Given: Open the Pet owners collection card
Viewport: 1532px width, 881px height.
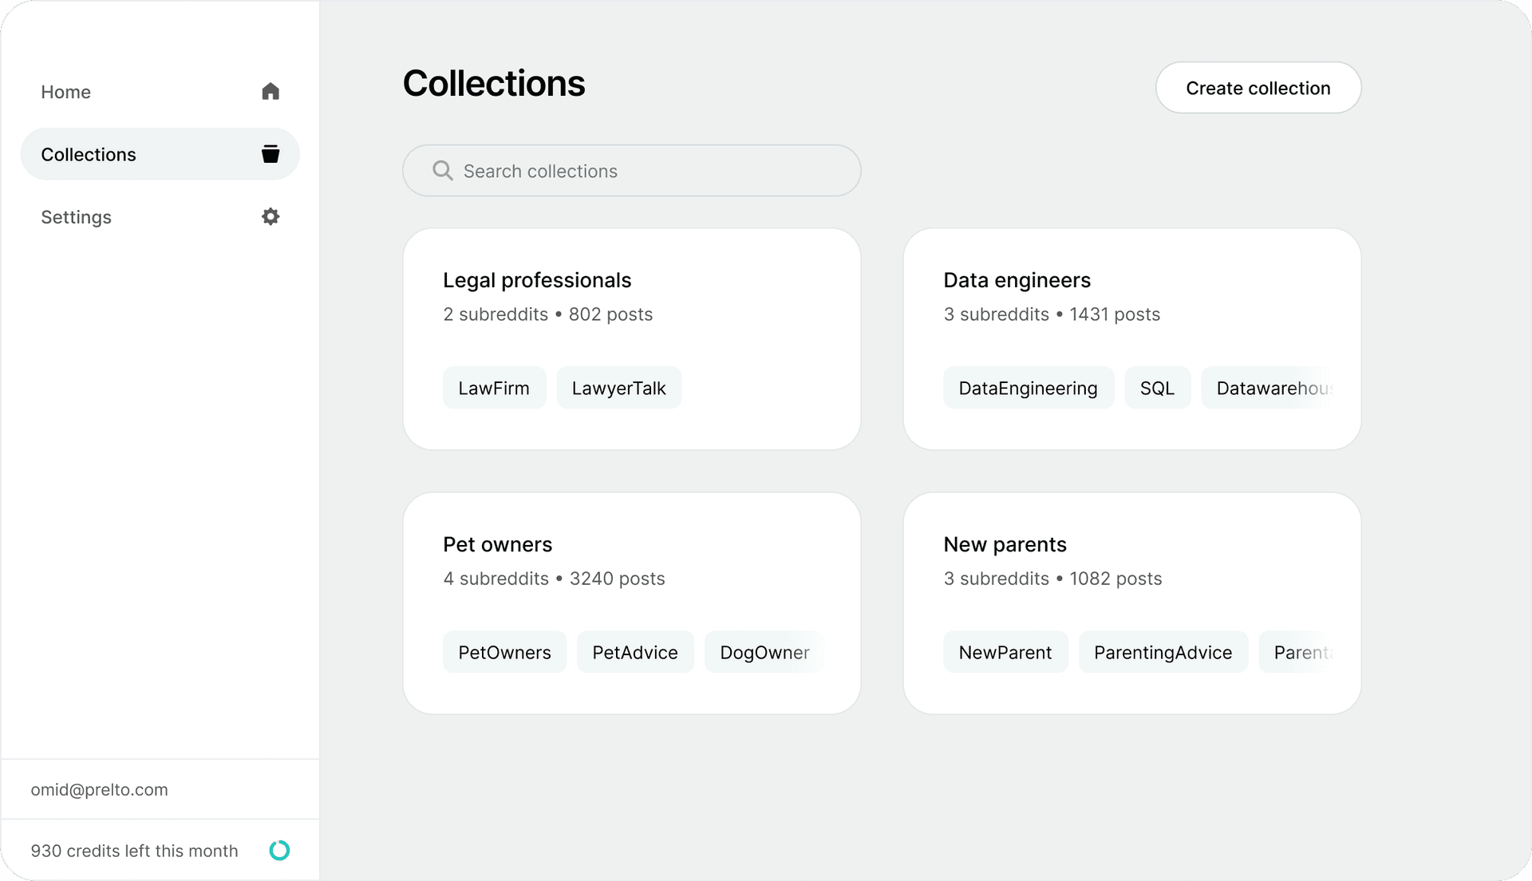Looking at the screenshot, I should tap(497, 544).
